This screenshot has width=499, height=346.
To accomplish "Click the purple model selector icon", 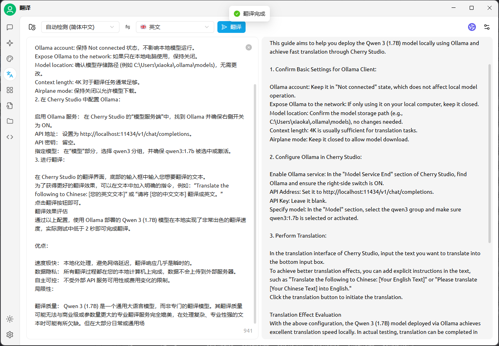I will [x=472, y=27].
